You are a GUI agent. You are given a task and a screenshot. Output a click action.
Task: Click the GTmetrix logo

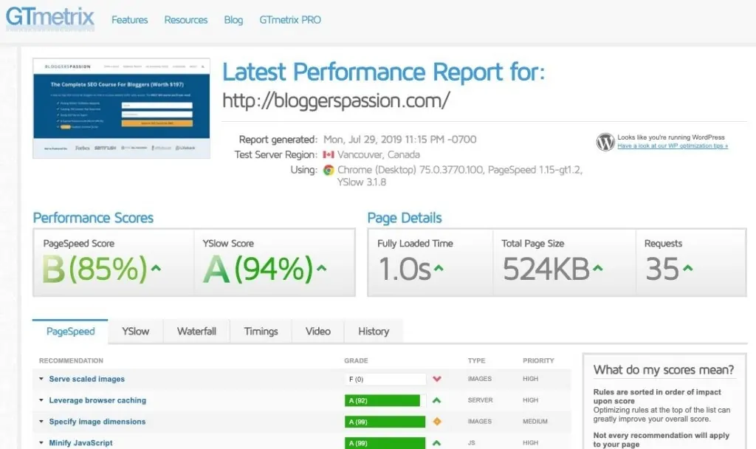point(49,19)
